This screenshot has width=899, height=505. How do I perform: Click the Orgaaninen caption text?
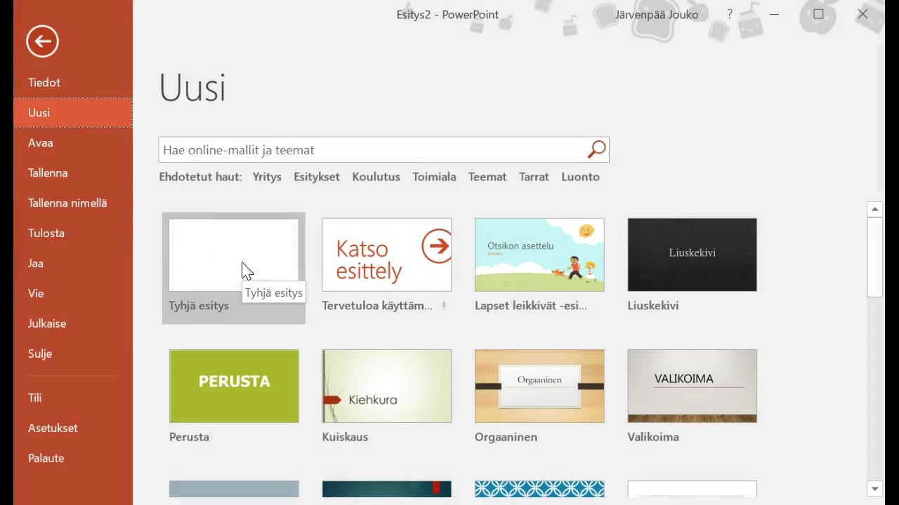click(x=506, y=437)
